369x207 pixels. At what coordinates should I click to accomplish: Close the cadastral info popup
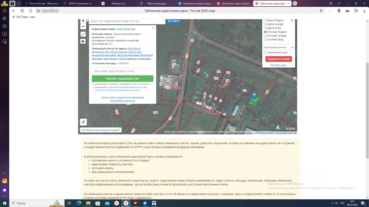click(x=153, y=28)
